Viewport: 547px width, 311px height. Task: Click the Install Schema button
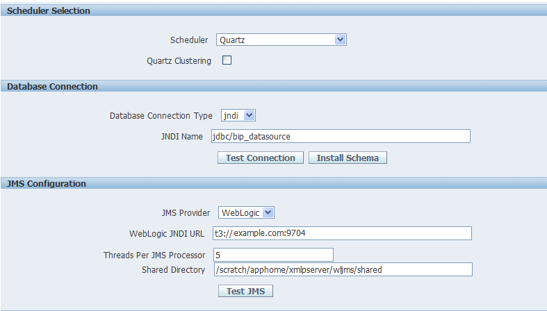[x=348, y=158]
